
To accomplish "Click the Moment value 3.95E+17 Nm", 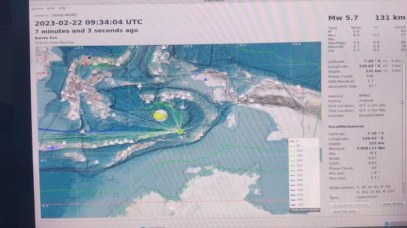I will point(370,148).
